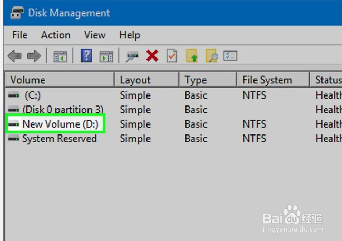Sort by the Status column header
The height and width of the screenshot is (241, 342).
pyautogui.click(x=326, y=80)
